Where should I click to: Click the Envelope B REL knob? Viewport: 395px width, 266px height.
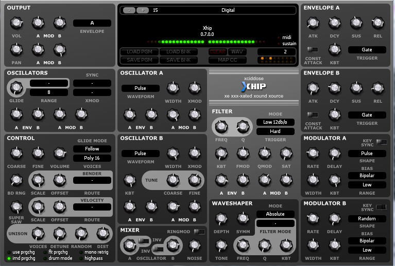click(x=377, y=88)
